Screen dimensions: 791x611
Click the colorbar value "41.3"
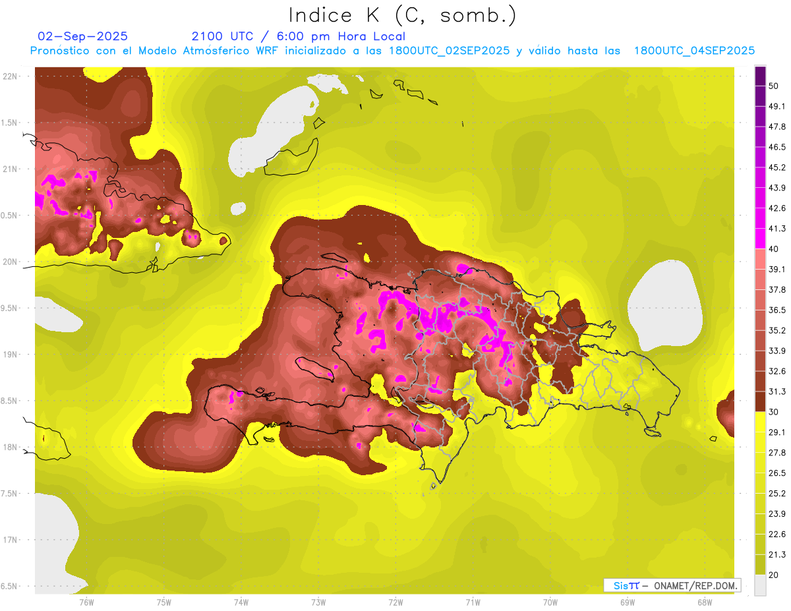(777, 229)
